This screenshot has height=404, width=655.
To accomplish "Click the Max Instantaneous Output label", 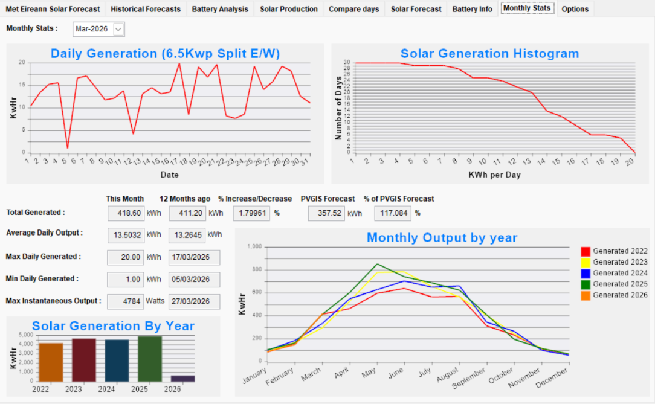I will [53, 301].
